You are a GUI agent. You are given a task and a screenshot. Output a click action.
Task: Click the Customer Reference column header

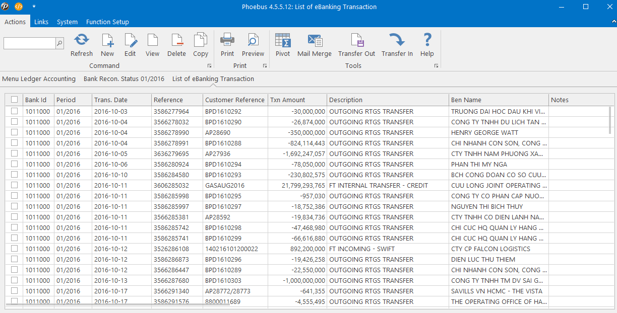235,100
